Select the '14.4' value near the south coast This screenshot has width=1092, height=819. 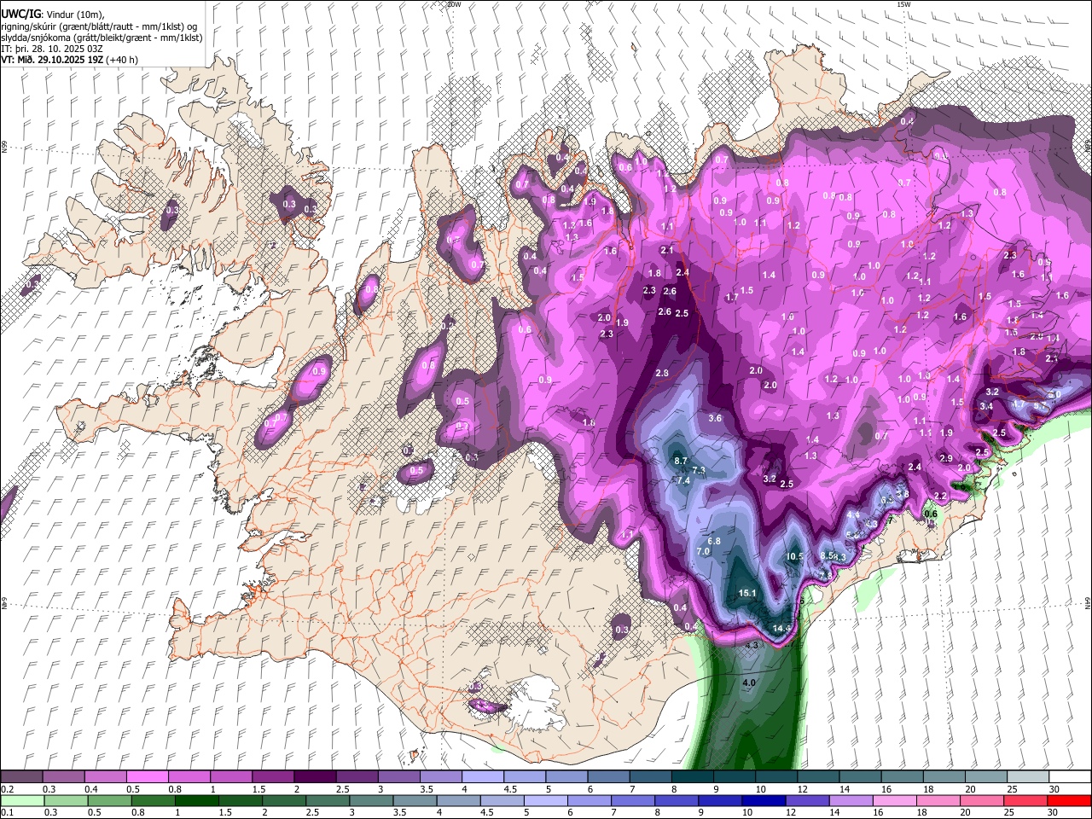781,628
